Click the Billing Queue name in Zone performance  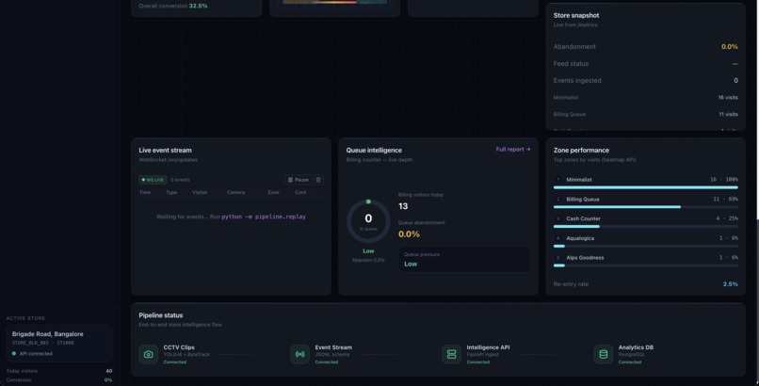tap(583, 200)
